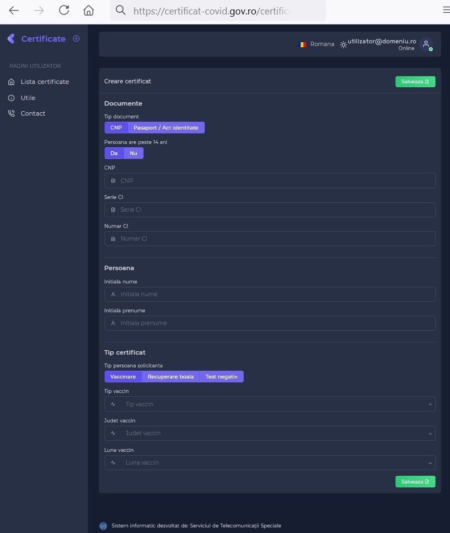Screen dimensions: 450x533
Task: Navigate to Contact page in sidebar
Action: (33, 113)
